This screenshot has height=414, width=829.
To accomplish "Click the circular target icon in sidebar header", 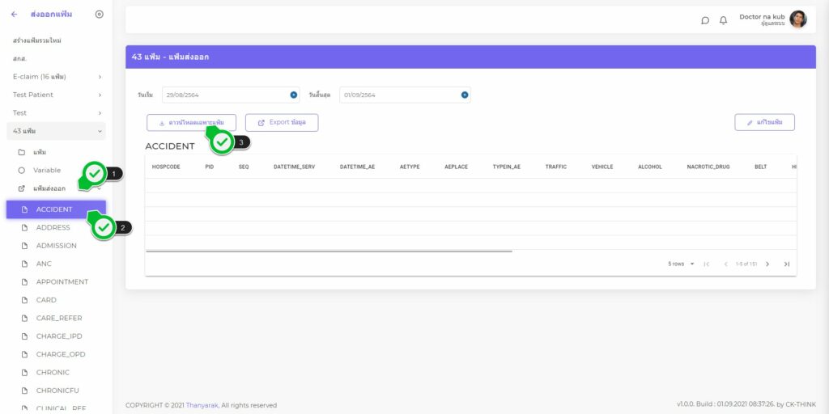I will point(100,14).
